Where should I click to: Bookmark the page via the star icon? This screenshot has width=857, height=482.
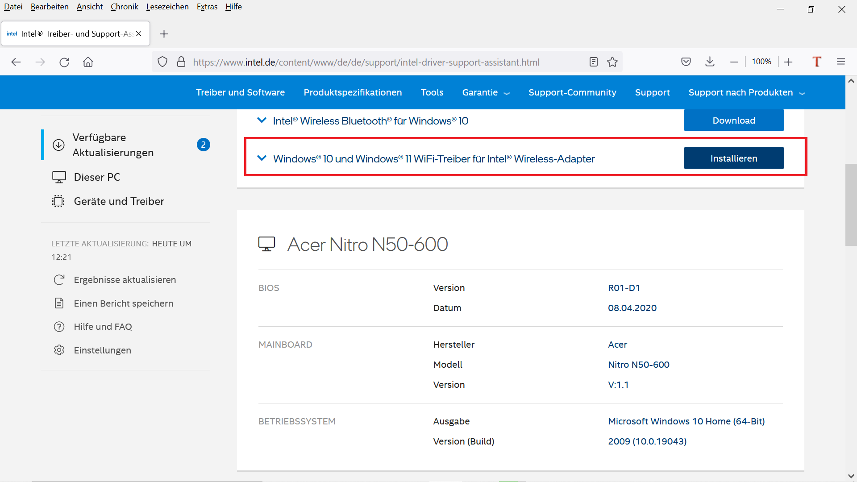click(x=612, y=62)
